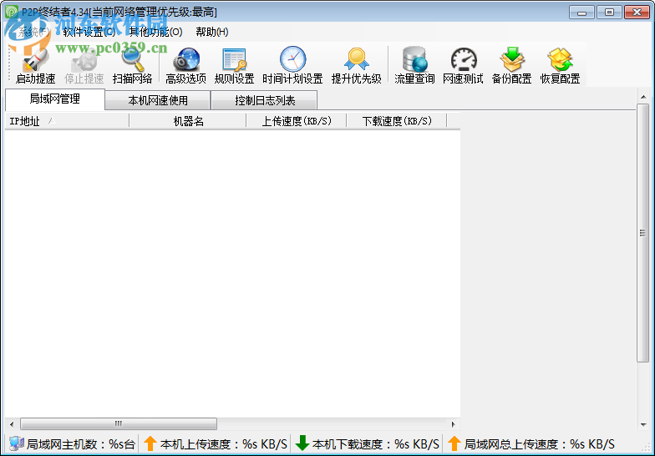The height and width of the screenshot is (456, 655).
Task: Open the 系统(F) menu
Action: 34,32
